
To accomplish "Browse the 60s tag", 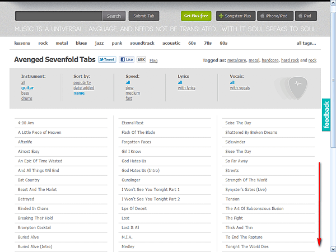I will (x=192, y=43).
